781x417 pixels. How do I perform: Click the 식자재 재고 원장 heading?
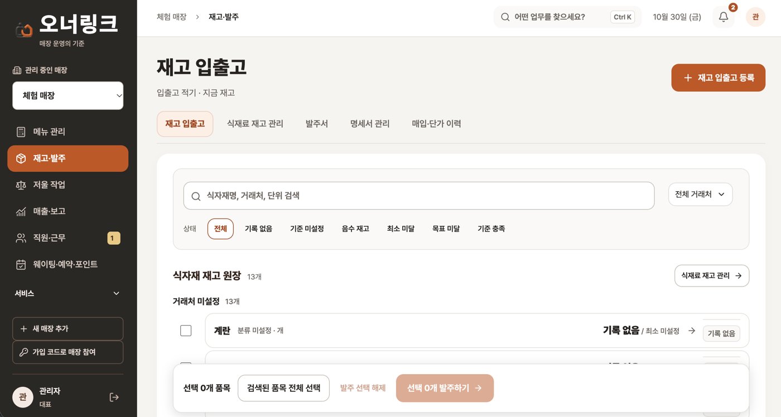point(207,275)
